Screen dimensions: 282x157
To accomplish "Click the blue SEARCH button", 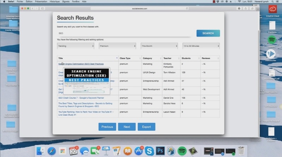I will pos(208,33).
